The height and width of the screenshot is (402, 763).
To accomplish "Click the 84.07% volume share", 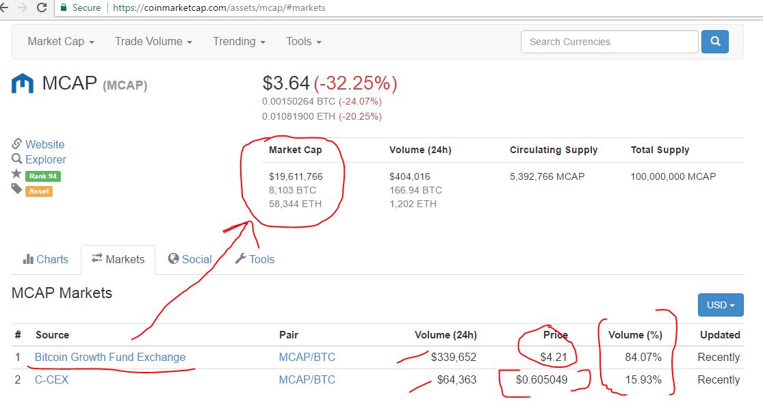I will click(643, 358).
